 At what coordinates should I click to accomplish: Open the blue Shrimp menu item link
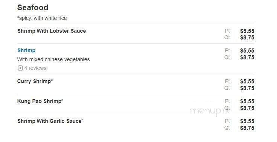coord(26,50)
